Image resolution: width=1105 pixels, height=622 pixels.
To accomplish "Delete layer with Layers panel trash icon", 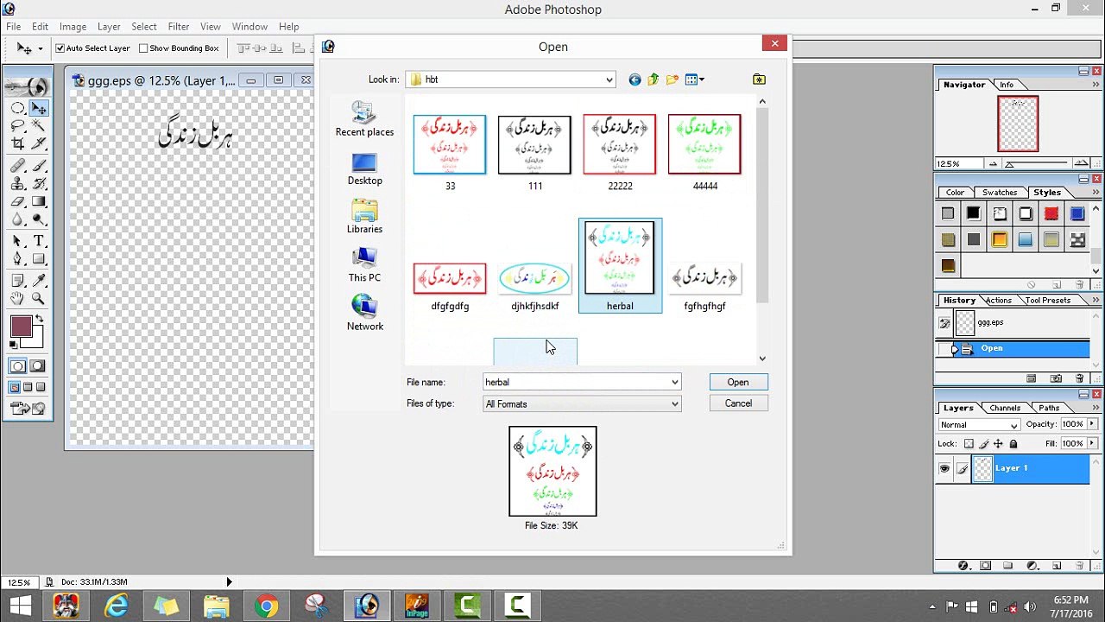I will 1079,566.
